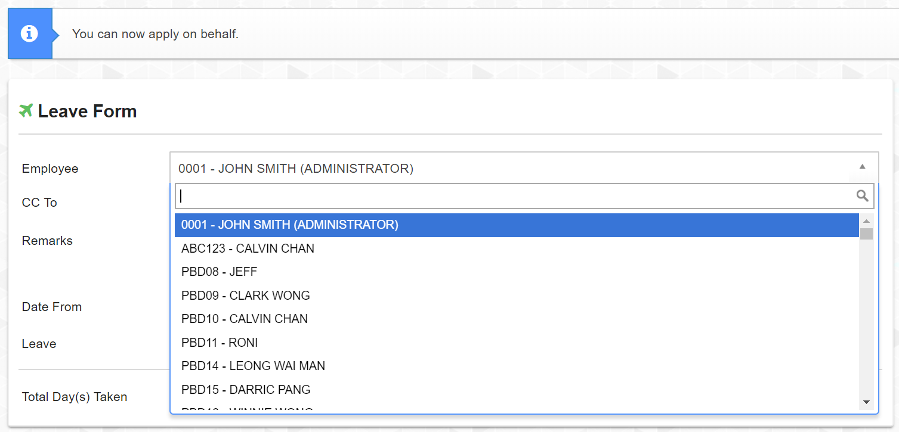Image resolution: width=899 pixels, height=432 pixels.
Task: Click the blue info icon in the banner
Action: click(29, 34)
